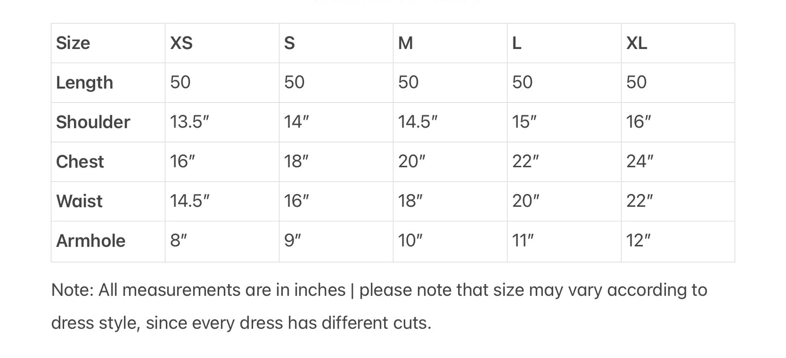Image resolution: width=786 pixels, height=358 pixels.
Task: Click the Chest row label
Action: [x=80, y=162]
